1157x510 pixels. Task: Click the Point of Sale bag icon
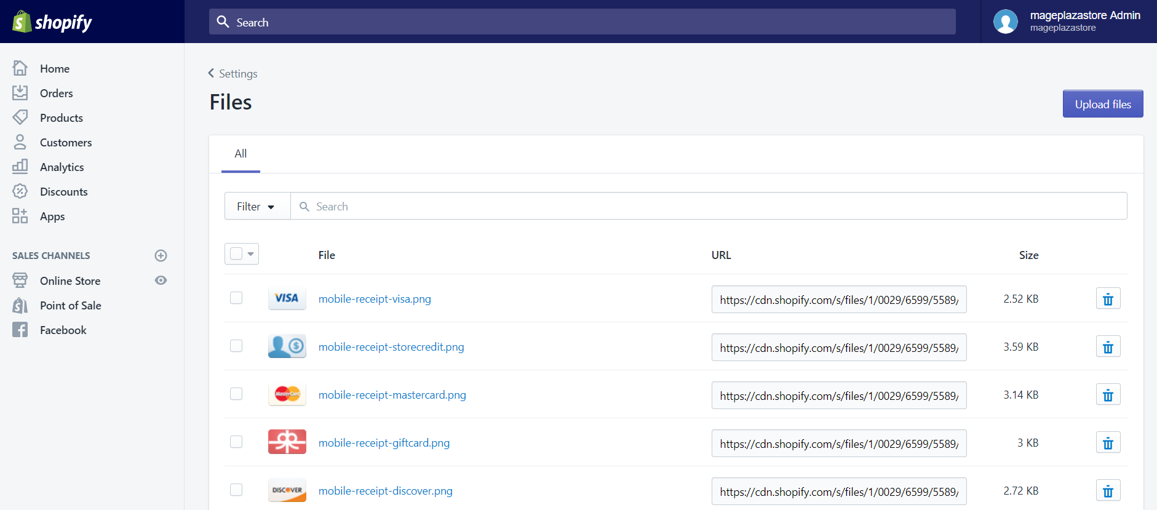(x=20, y=305)
